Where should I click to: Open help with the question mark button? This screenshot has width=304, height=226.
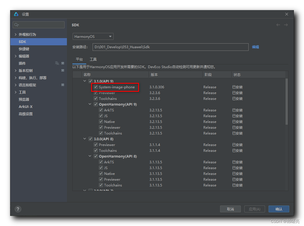point(18,209)
